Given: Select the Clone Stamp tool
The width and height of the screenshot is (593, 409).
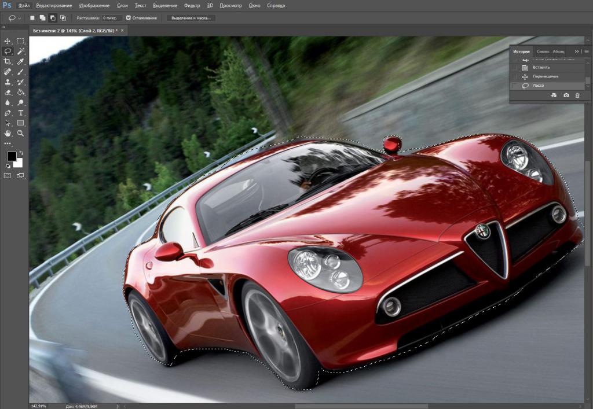Looking at the screenshot, I should (x=8, y=82).
